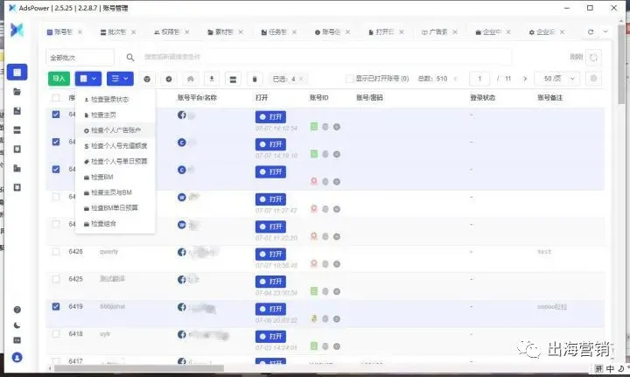Click 打开 button in row 6426

point(270,255)
